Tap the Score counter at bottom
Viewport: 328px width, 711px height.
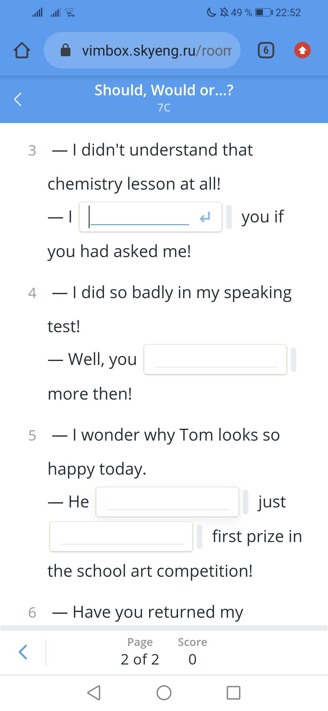192,651
